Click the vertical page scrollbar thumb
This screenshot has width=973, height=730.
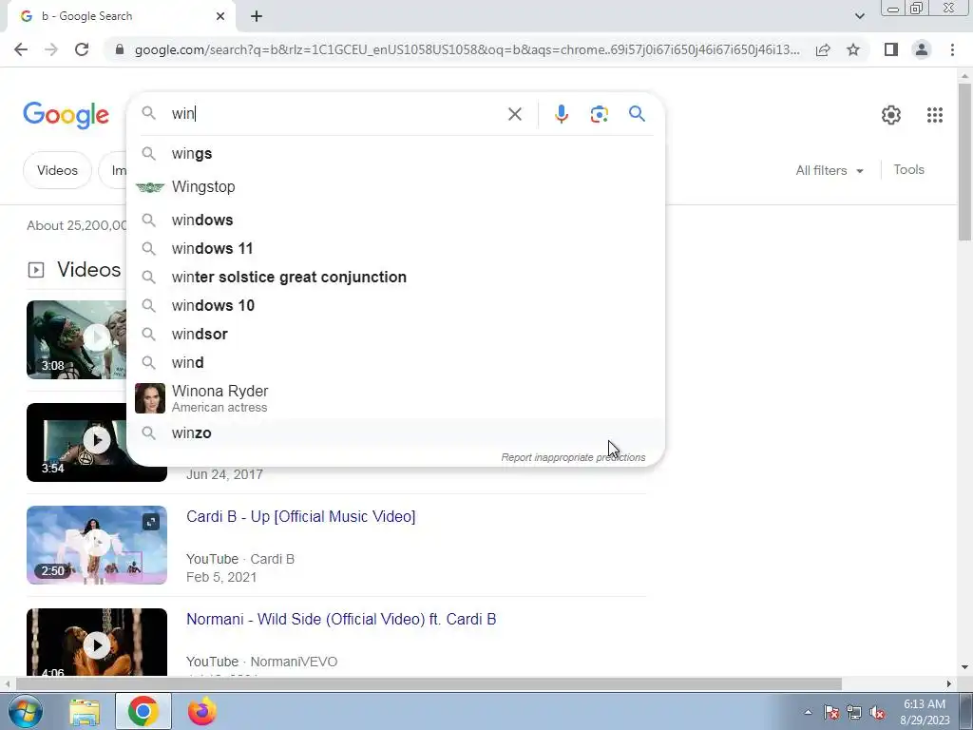coord(964,162)
